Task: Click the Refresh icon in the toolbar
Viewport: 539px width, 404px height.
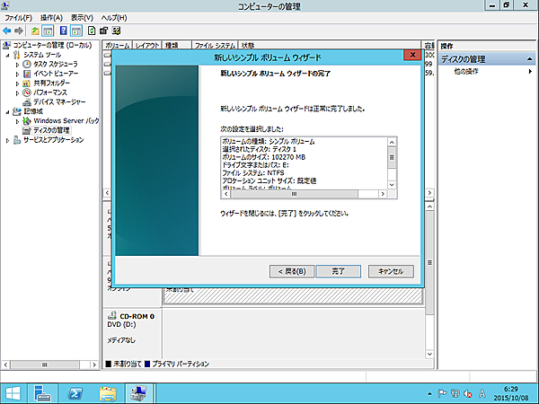Action: [92, 31]
